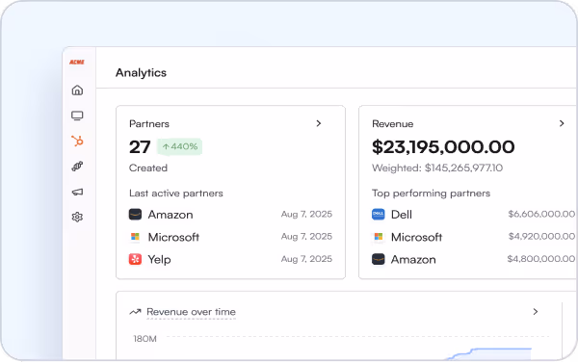
Task: Select Dell in Top performing partners
Action: [402, 215]
